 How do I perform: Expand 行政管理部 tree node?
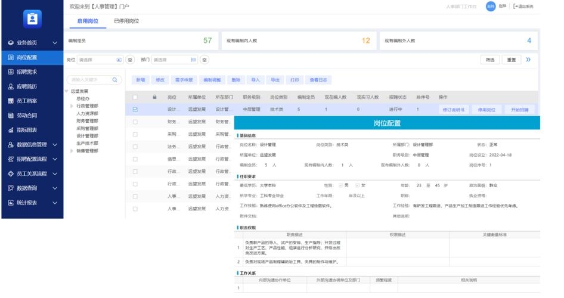72,106
